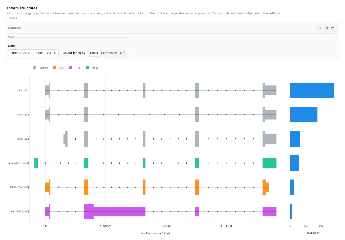This screenshot has width=345, height=240.
Task: Click the Expression axis title
Action: [x=313, y=233]
